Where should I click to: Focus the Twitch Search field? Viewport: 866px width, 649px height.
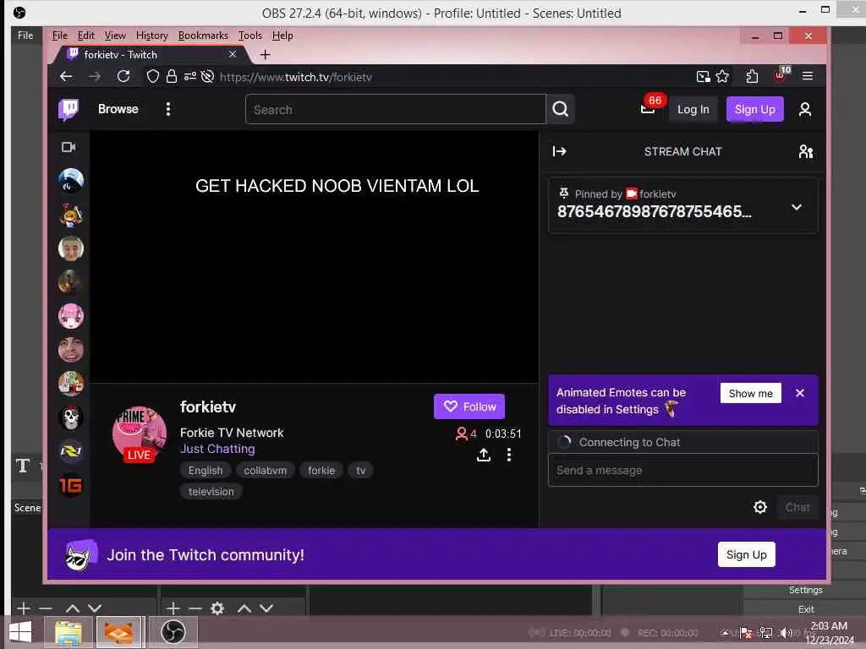click(396, 109)
